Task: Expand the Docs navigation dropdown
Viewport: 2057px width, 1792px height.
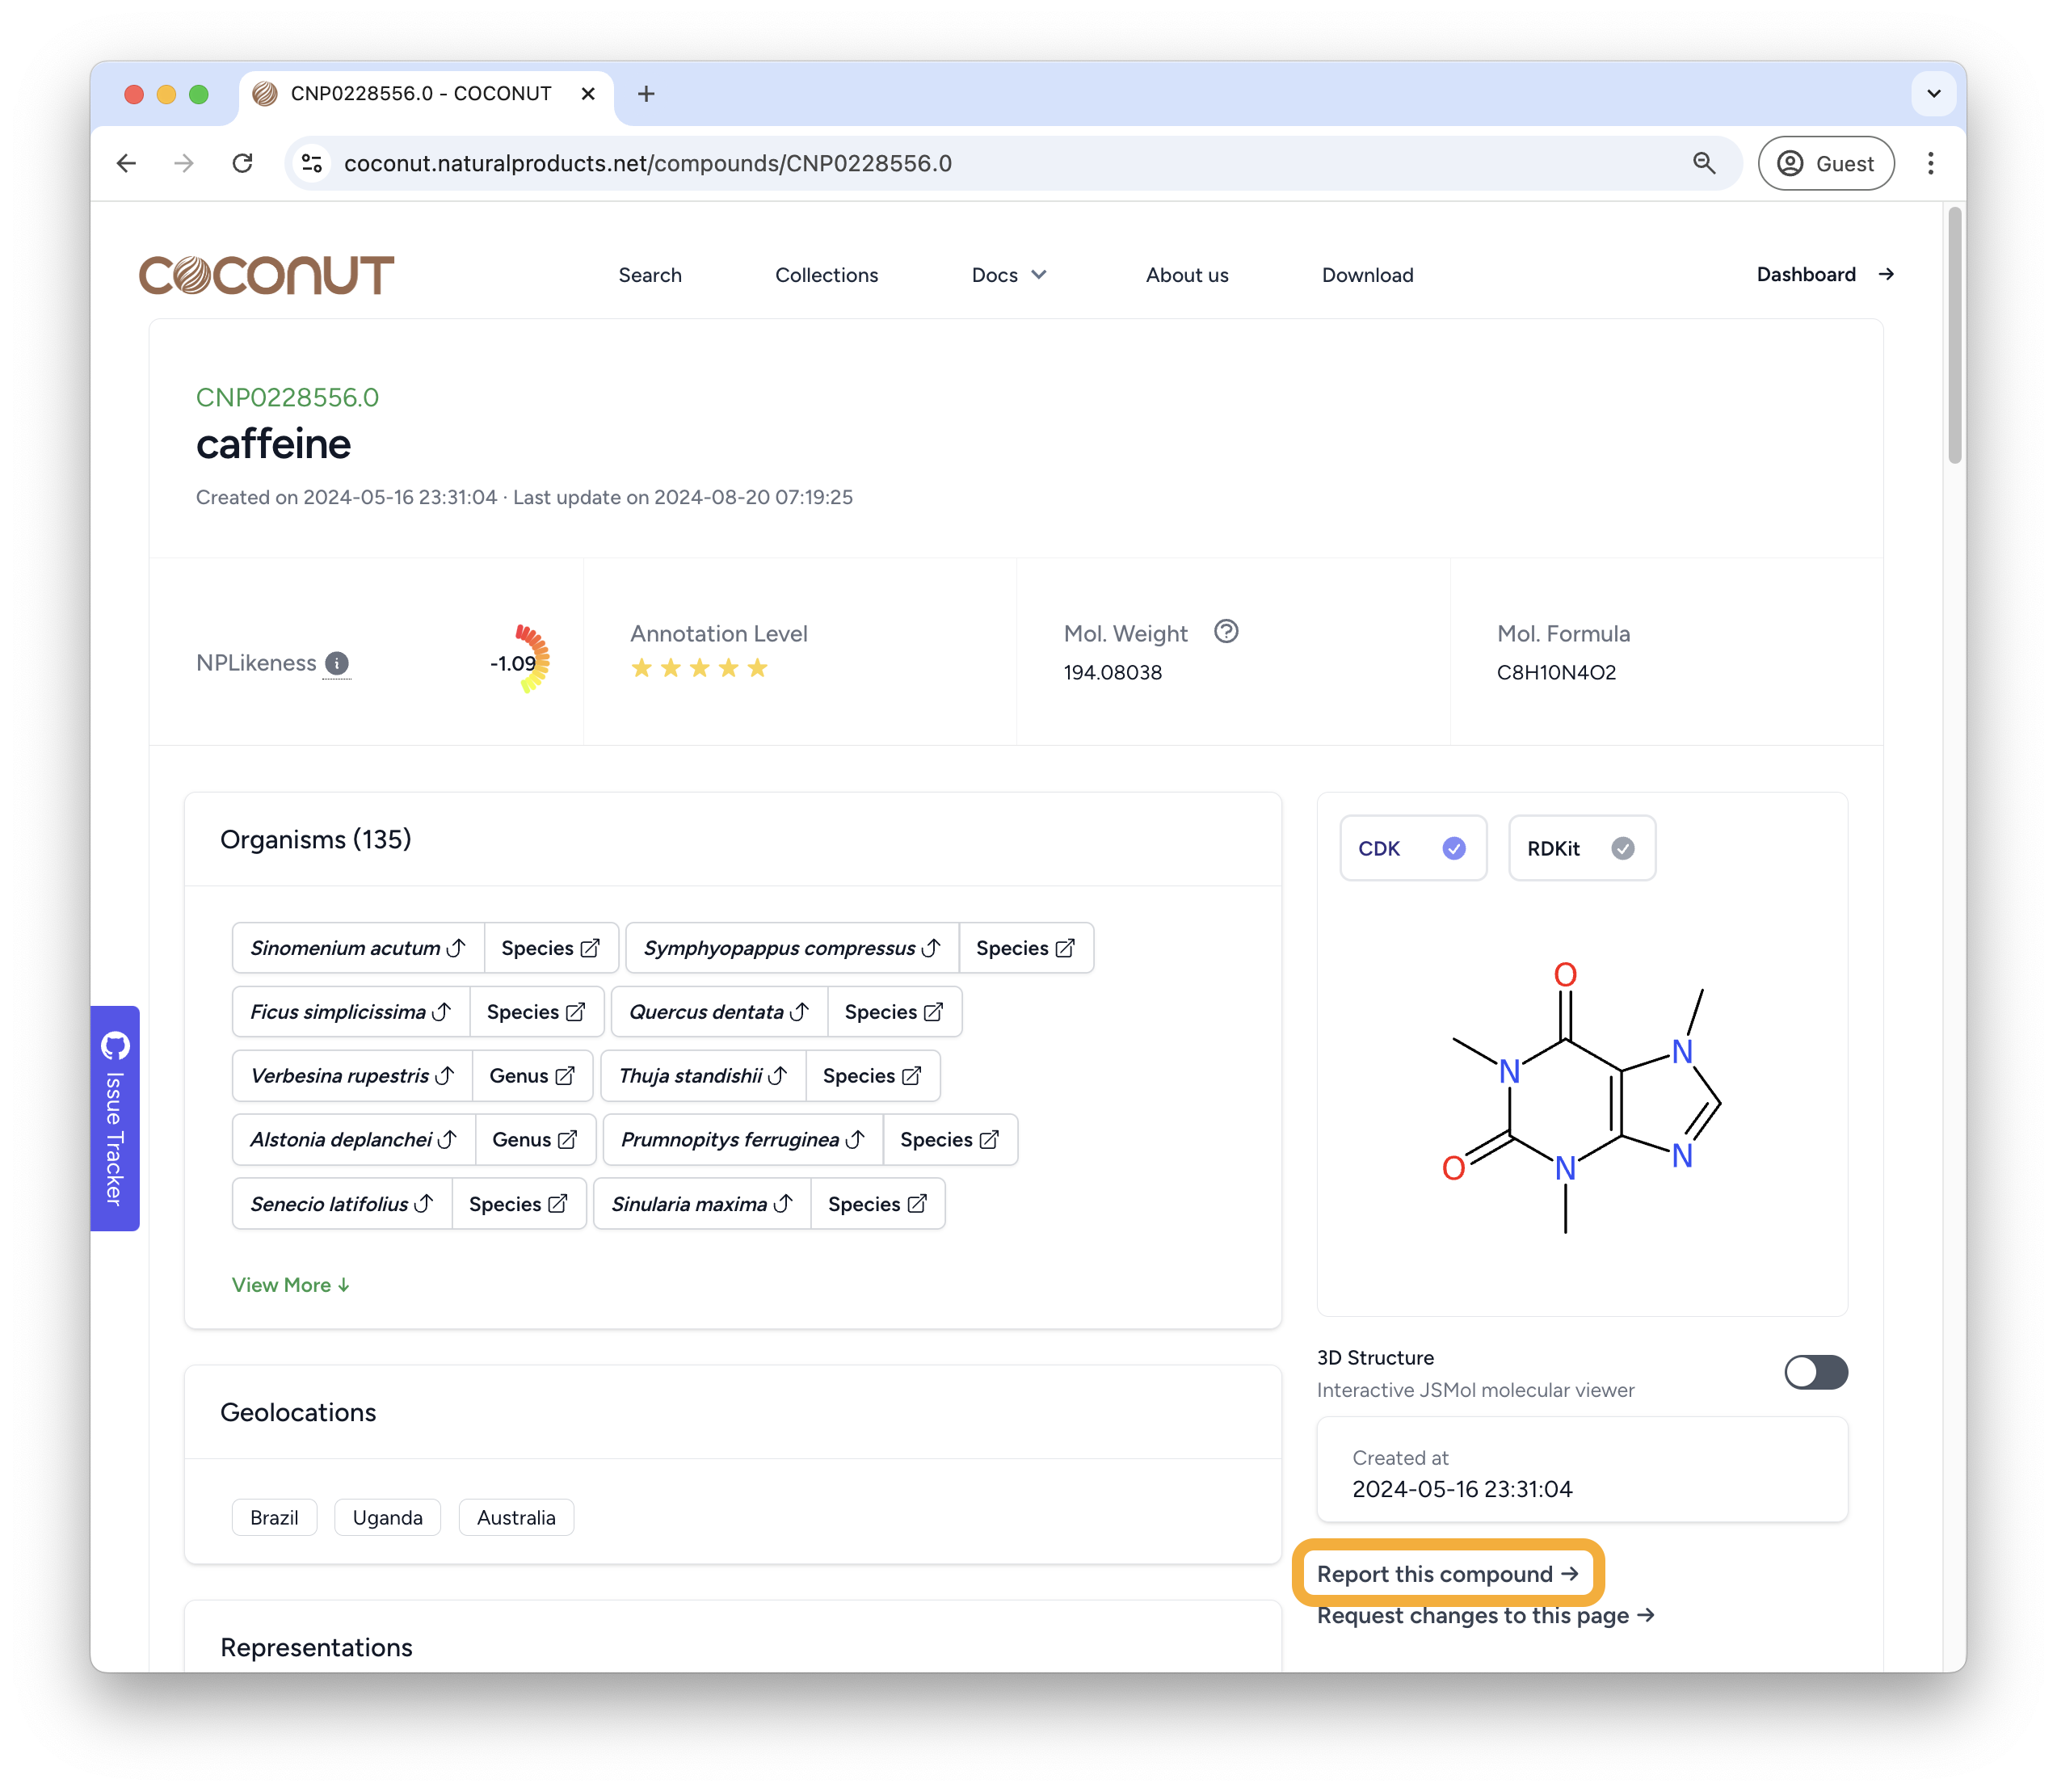Action: (1007, 275)
